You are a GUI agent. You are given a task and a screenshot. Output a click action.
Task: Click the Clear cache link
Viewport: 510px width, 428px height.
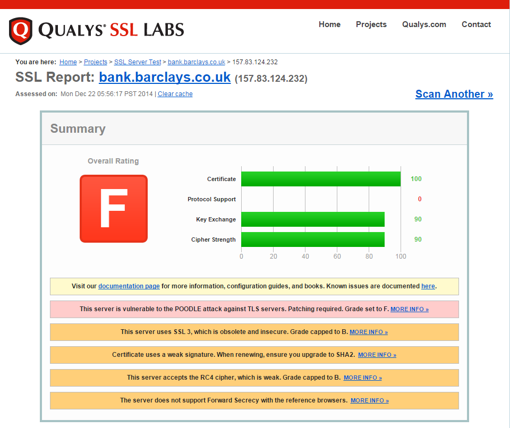coord(175,94)
